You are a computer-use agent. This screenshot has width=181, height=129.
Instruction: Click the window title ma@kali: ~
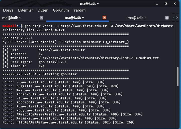pos(89,4)
